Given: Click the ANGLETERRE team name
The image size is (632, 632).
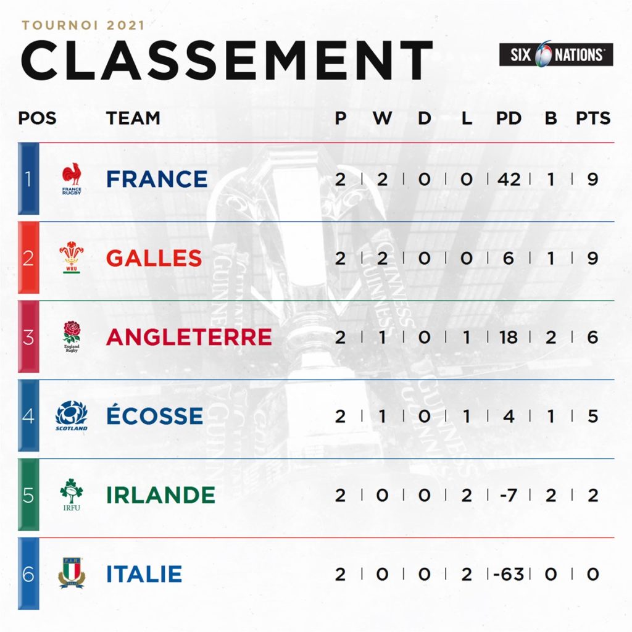Looking at the screenshot, I should coord(189,337).
